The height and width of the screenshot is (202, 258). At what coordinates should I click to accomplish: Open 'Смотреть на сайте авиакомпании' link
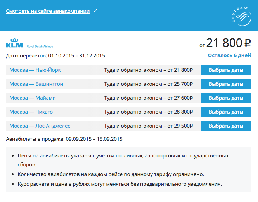click(x=48, y=11)
